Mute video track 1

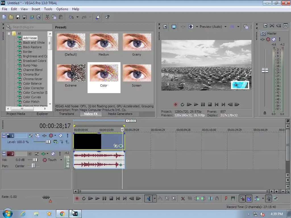click(x=61, y=135)
